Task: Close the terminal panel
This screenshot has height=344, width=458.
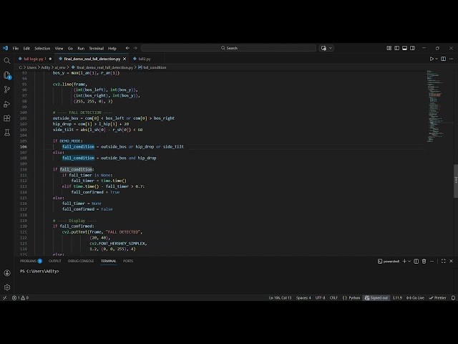Action: (452, 261)
